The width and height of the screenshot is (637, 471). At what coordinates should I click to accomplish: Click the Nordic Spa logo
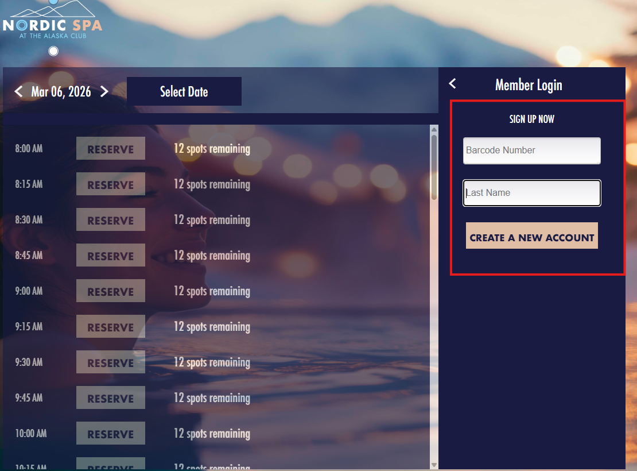coord(53,21)
